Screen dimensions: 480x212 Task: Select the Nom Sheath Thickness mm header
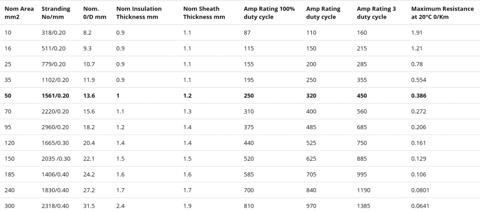(203, 13)
